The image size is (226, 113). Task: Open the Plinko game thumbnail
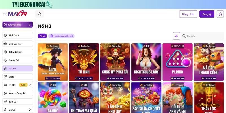[178, 62]
